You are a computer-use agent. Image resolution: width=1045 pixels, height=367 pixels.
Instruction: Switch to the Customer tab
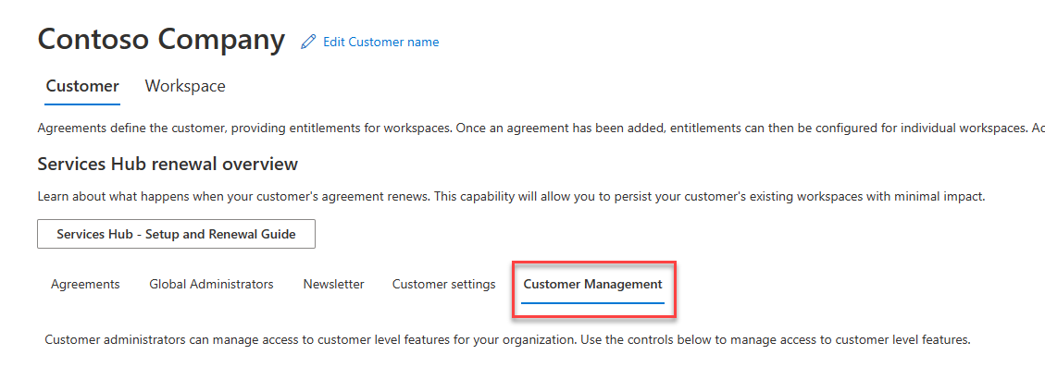tap(82, 86)
